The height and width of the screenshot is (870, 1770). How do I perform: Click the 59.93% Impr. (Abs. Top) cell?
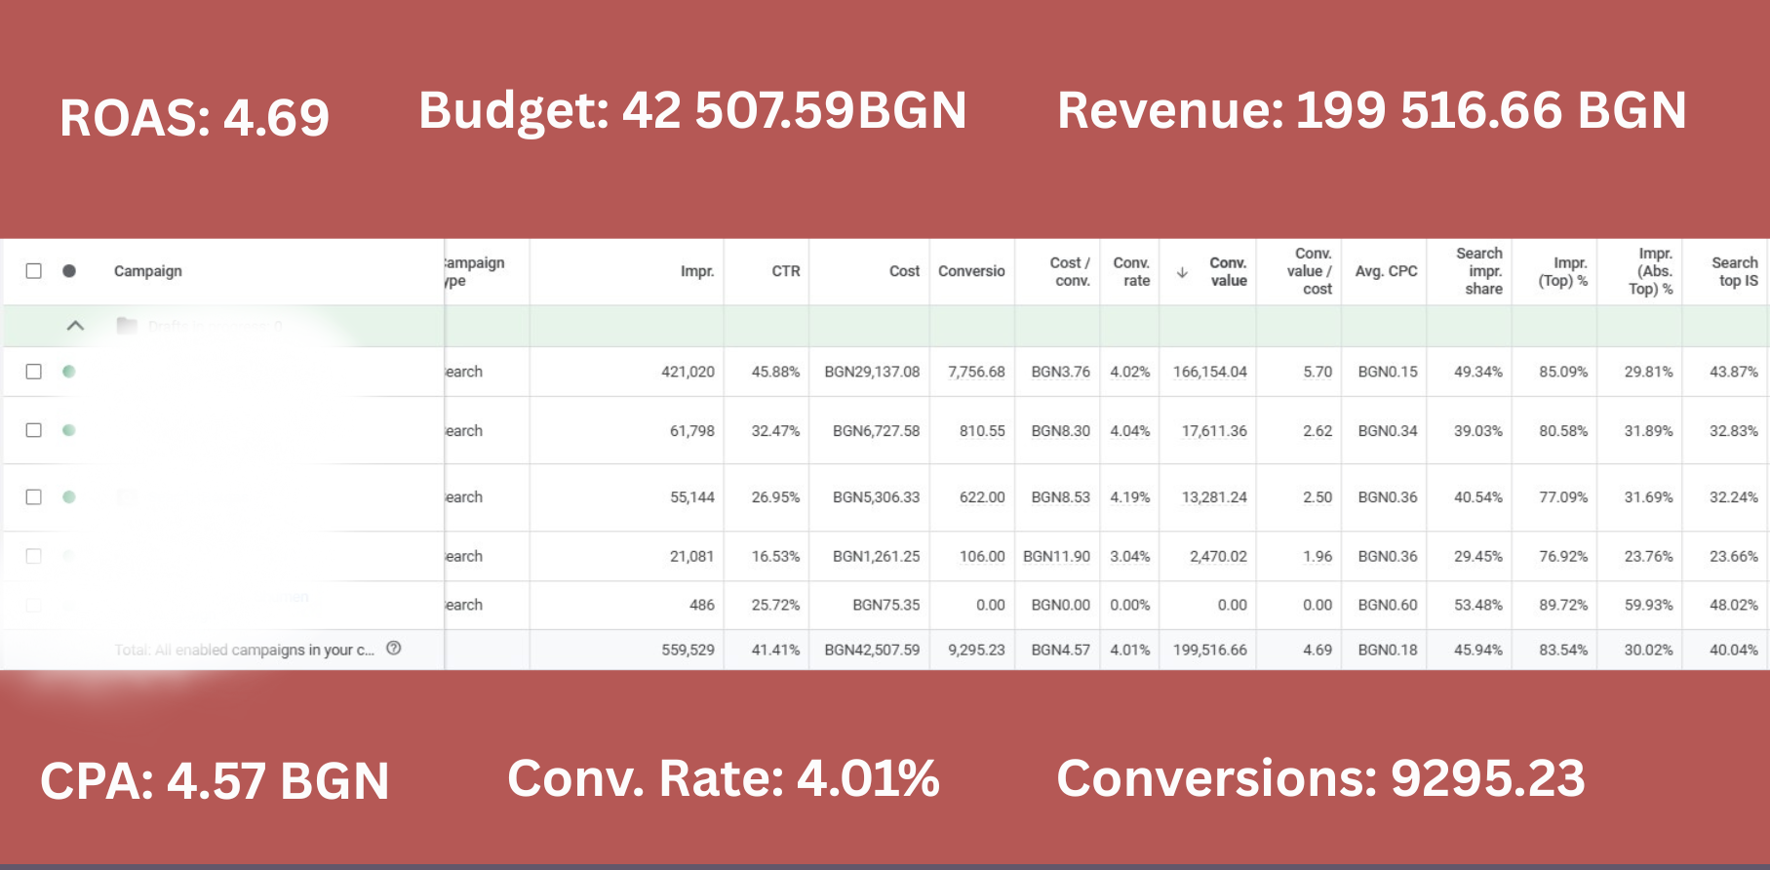coord(1648,605)
